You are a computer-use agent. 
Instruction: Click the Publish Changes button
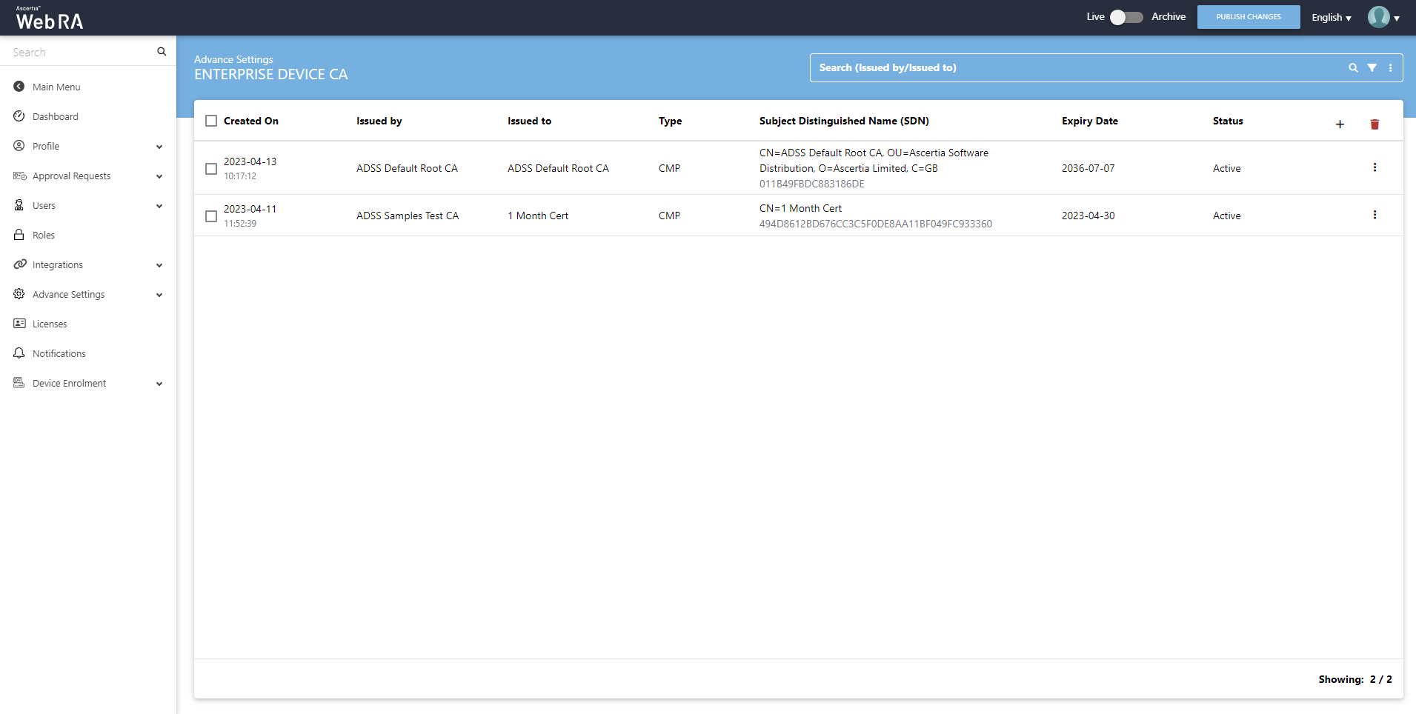coord(1248,17)
